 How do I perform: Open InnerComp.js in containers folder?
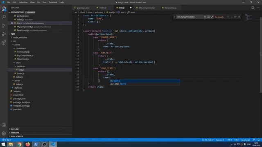pyautogui.click(x=23, y=52)
